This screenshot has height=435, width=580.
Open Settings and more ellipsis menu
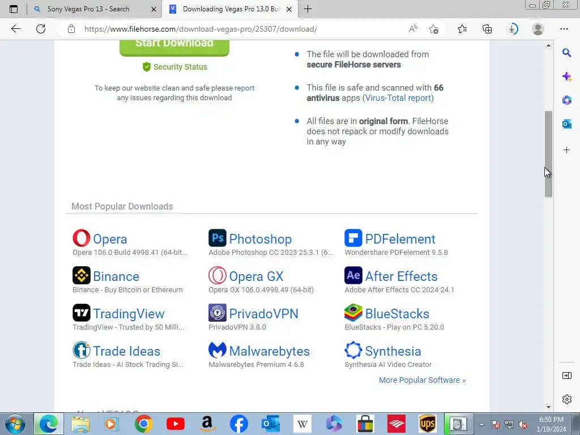(x=564, y=29)
